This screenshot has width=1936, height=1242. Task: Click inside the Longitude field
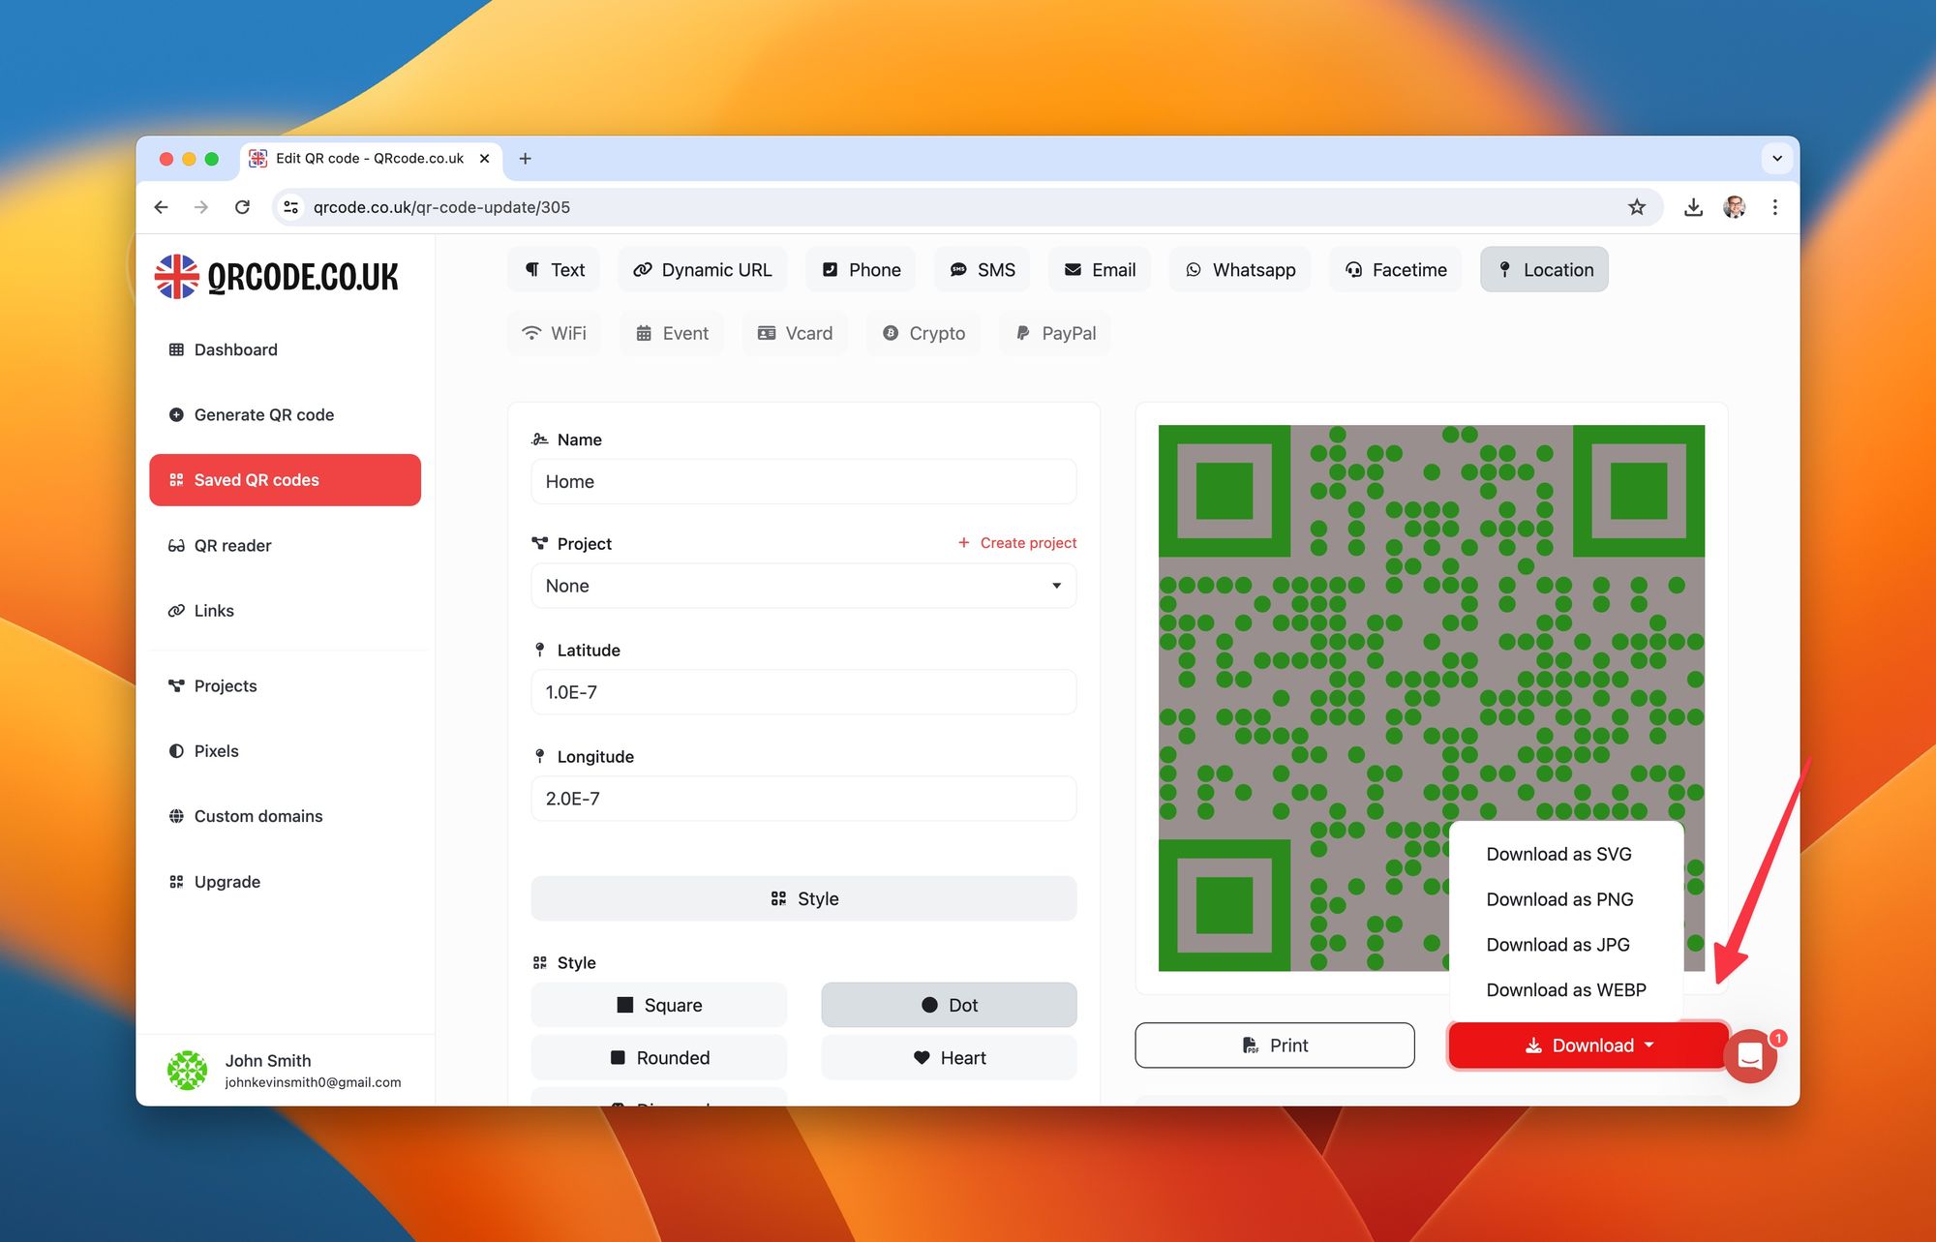(x=803, y=799)
